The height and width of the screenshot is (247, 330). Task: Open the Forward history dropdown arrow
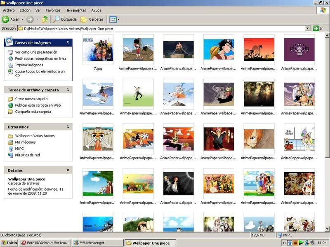tap(37, 19)
